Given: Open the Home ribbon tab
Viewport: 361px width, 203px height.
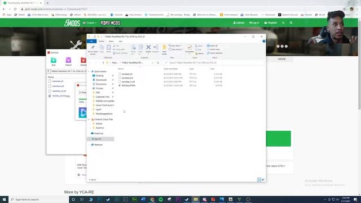Looking at the screenshot, I should click(x=102, y=41).
